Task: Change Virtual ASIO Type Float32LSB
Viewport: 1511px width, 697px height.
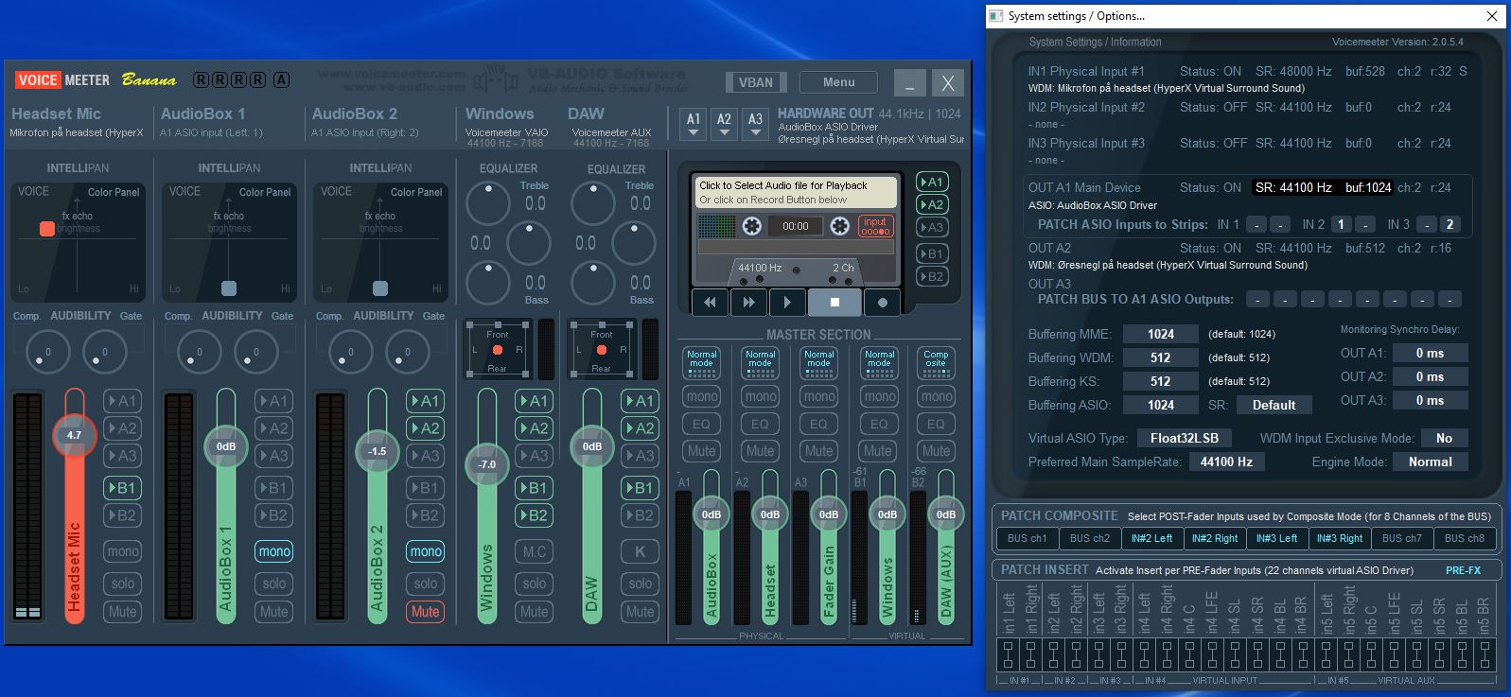Action: (x=1185, y=438)
